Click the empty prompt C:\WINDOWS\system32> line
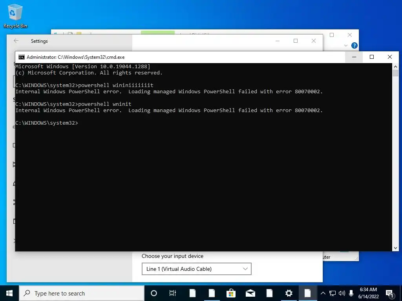 [x=47, y=123]
